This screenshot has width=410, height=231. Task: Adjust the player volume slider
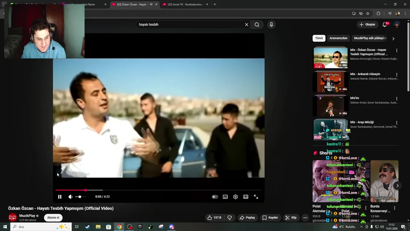pos(80,197)
